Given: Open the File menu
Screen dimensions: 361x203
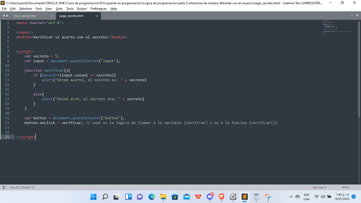Looking at the screenshot, I should (4, 9).
